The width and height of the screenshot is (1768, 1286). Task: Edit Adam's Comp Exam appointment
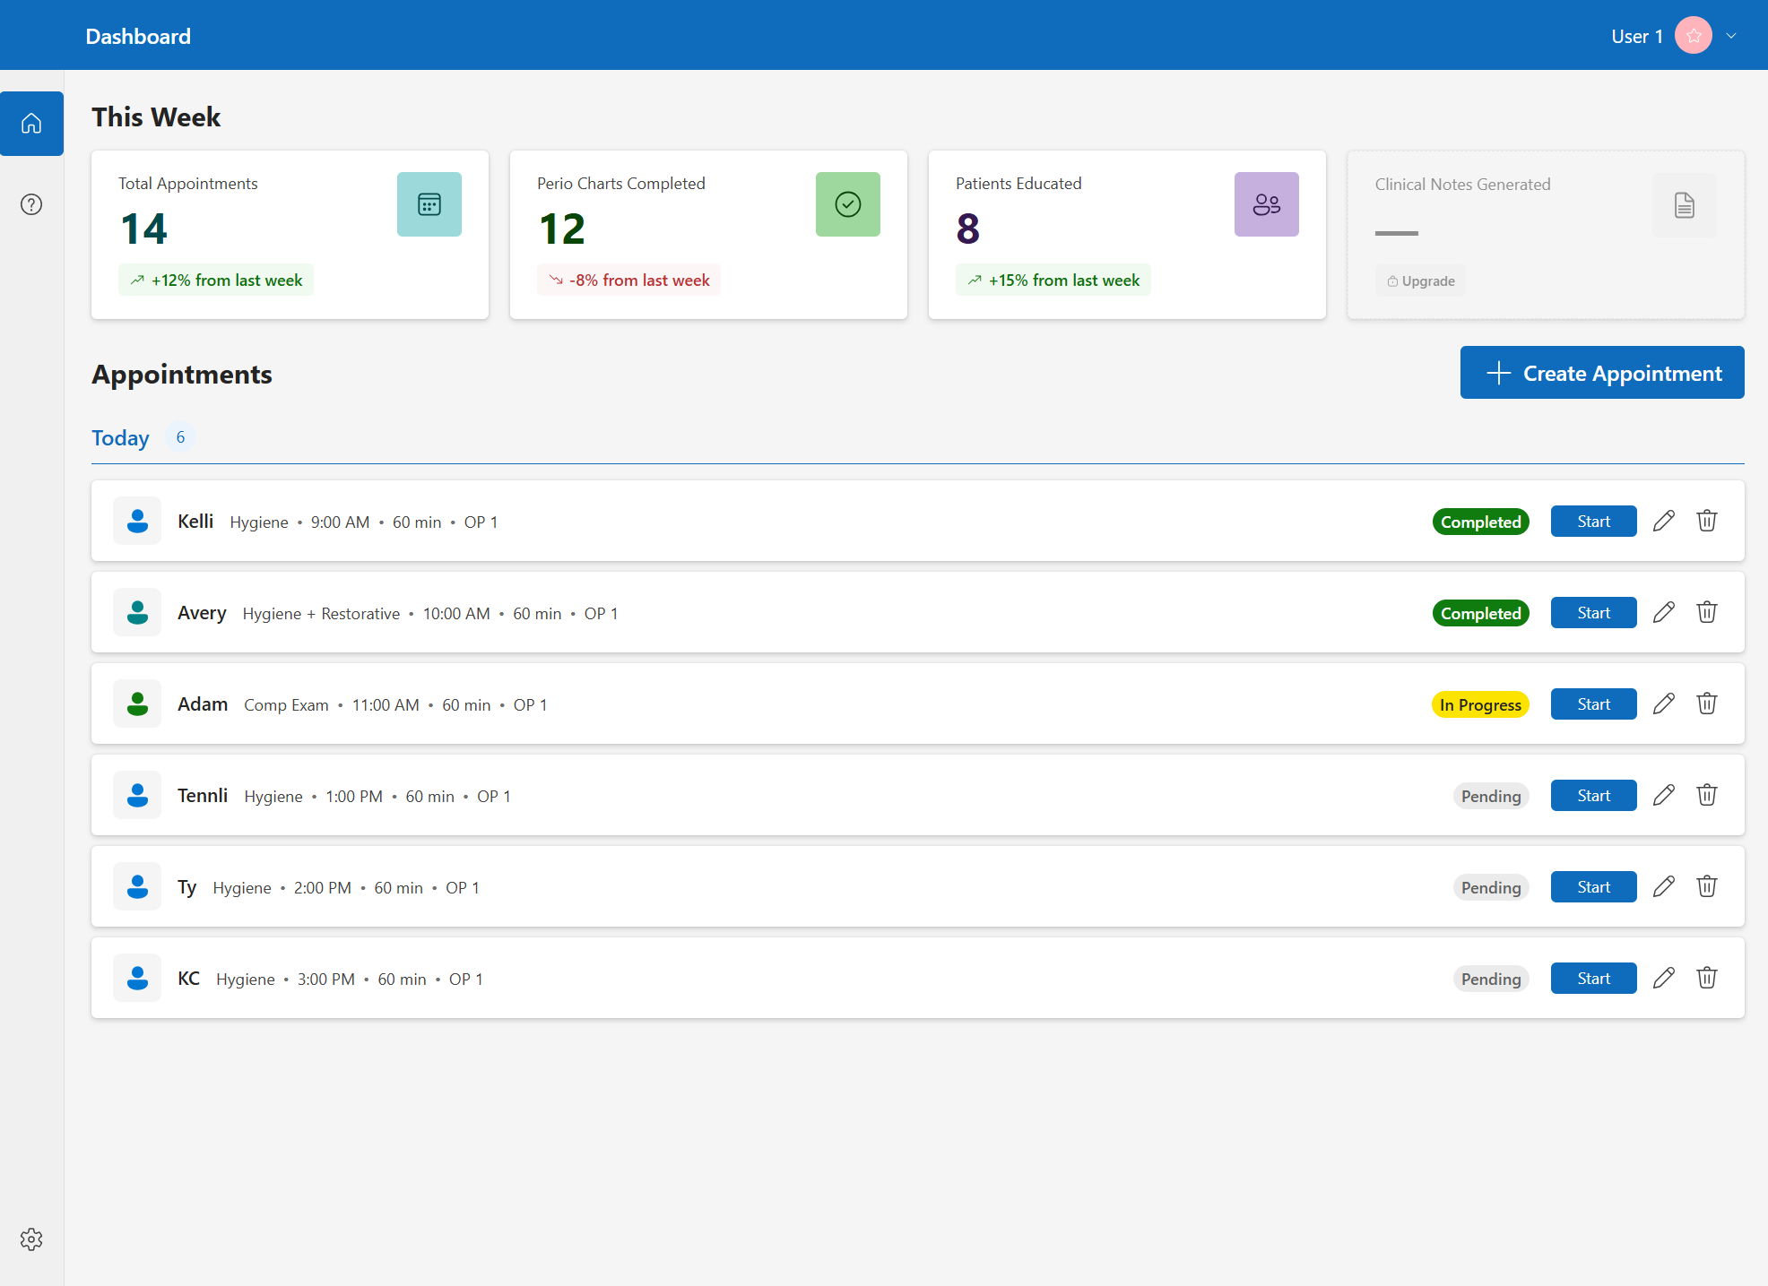[1664, 703]
